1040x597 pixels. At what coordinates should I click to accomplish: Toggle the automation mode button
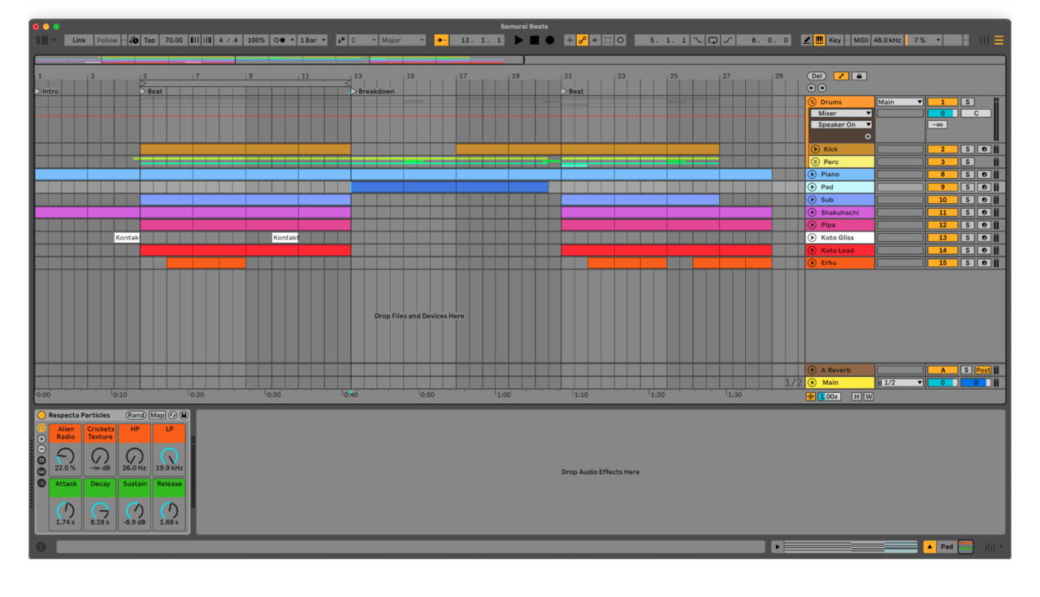841,76
